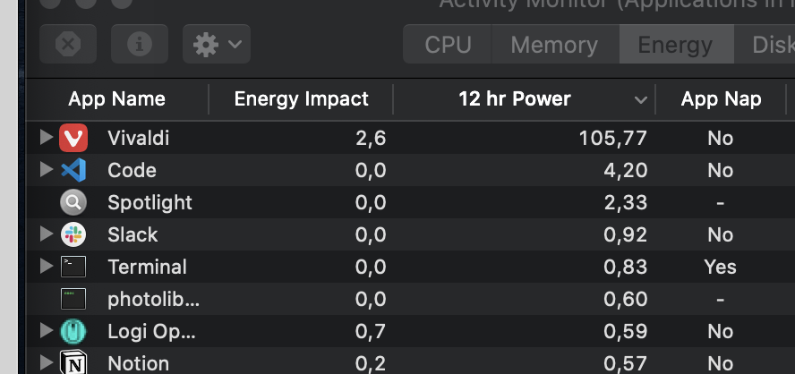The image size is (795, 374).
Task: Click the Terminal app icon
Action: tap(73, 267)
